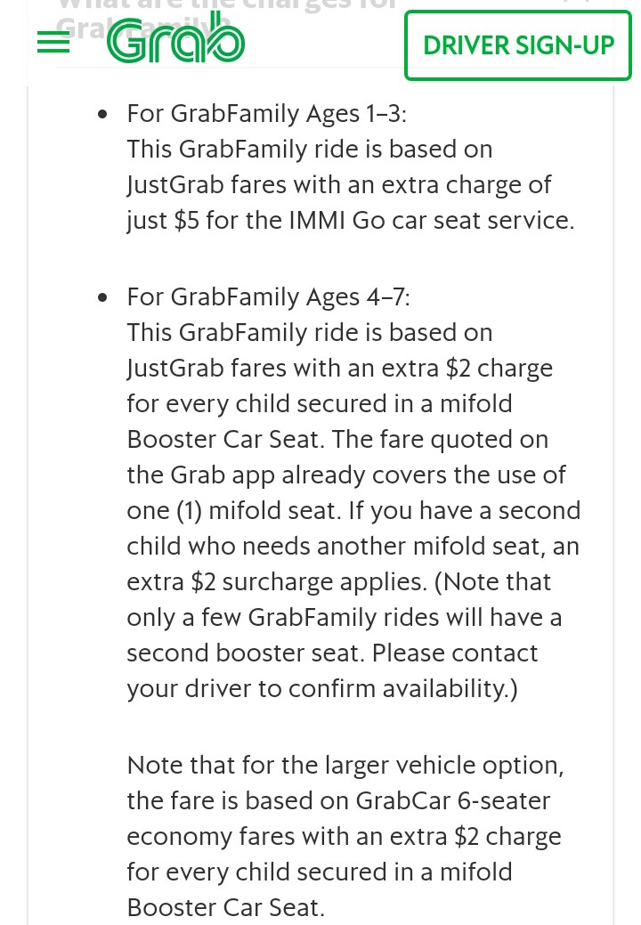Click the bullet before Ages 4–7
The image size is (641, 925).
coord(102,297)
